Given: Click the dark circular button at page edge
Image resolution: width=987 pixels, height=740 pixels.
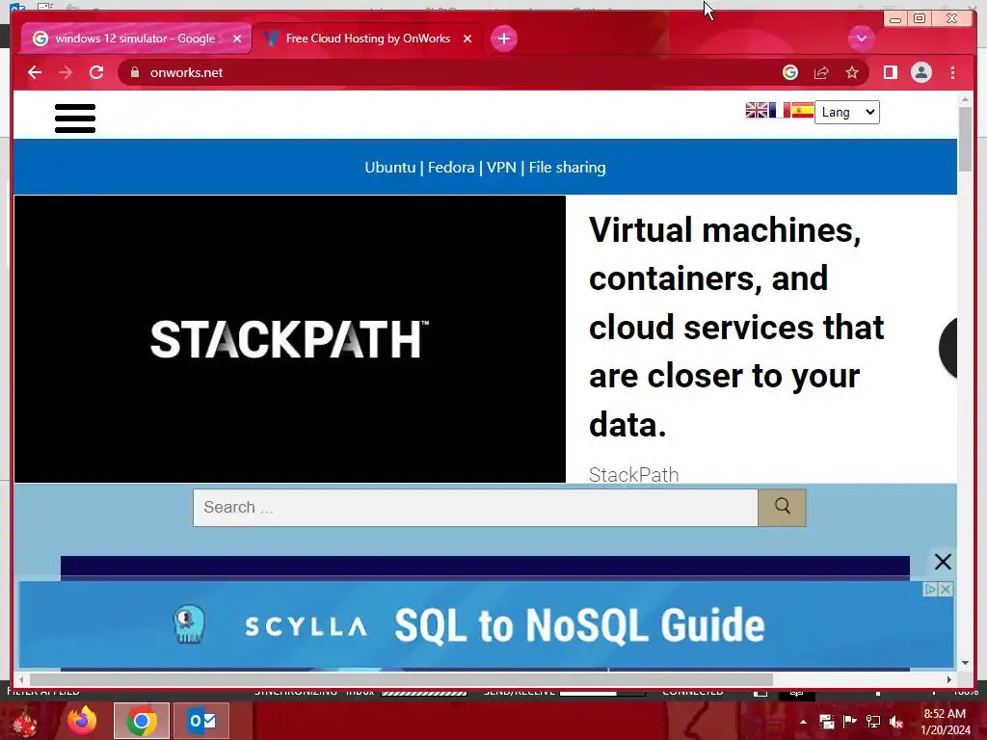Looking at the screenshot, I should (948, 348).
